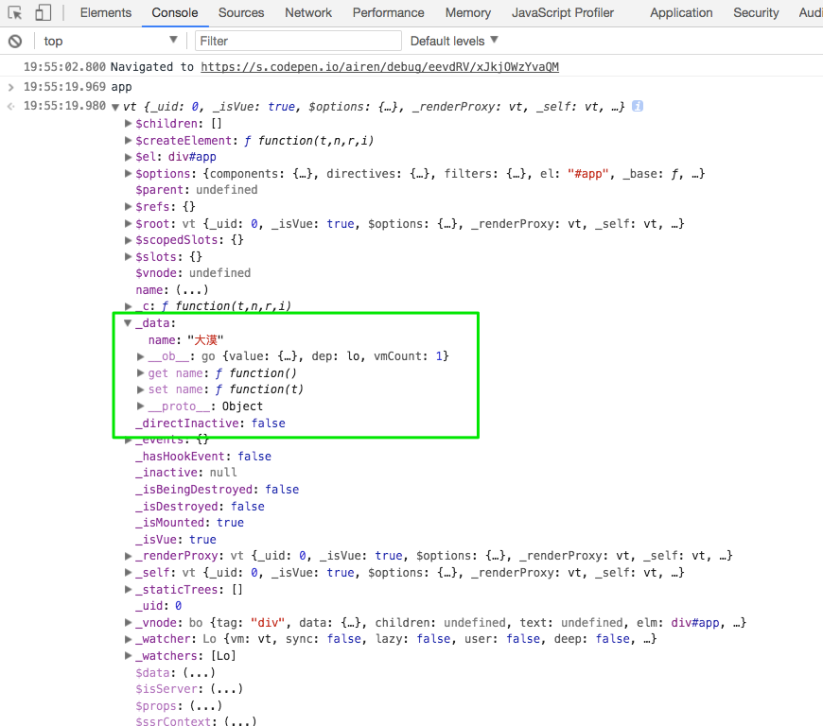Screen dimensions: 823x726
Task: Expand the $refs object
Action: [128, 207]
